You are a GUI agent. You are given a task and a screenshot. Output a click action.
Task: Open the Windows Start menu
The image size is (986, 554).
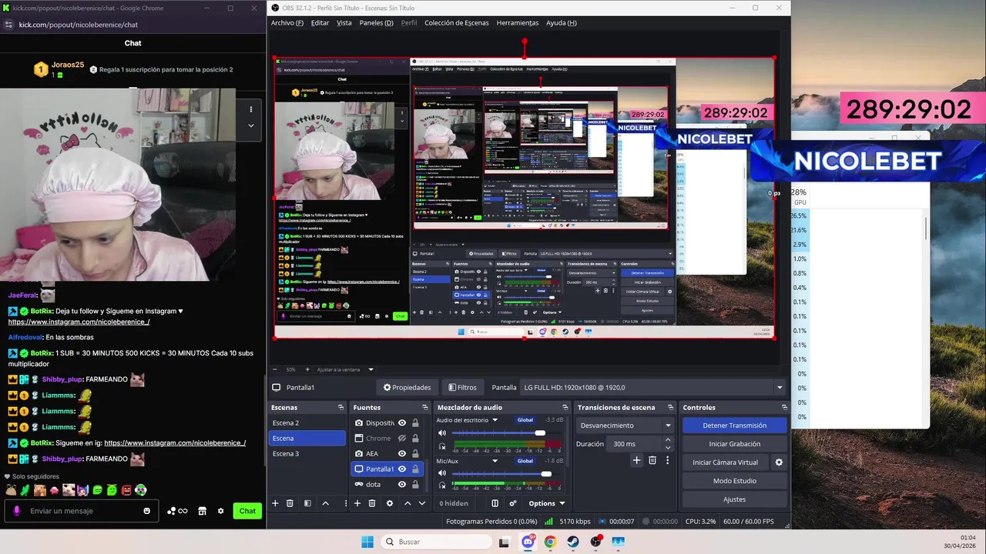coord(367,542)
